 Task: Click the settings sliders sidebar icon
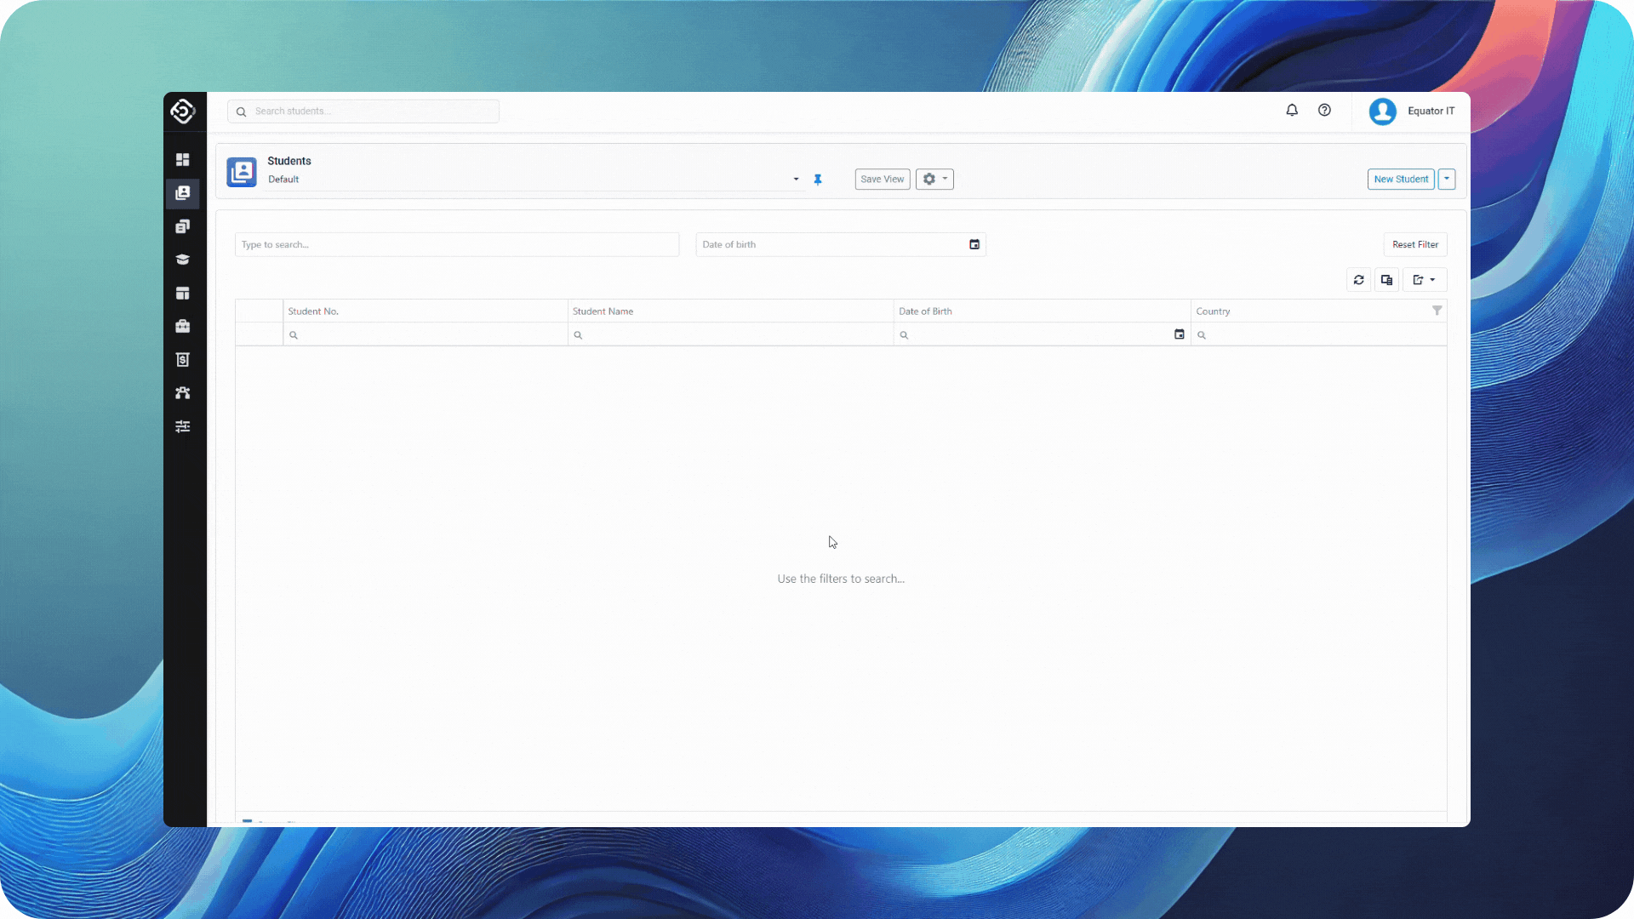point(182,426)
